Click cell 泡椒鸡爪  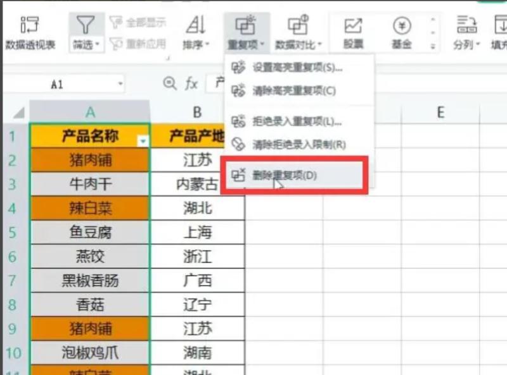tap(90, 353)
